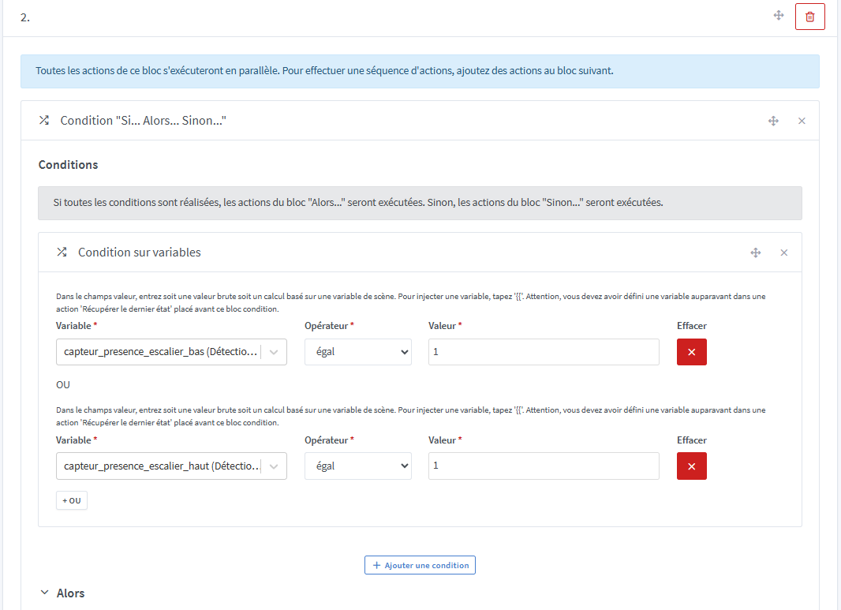
Task: Add an alternative with + OU button
Action: pos(72,500)
